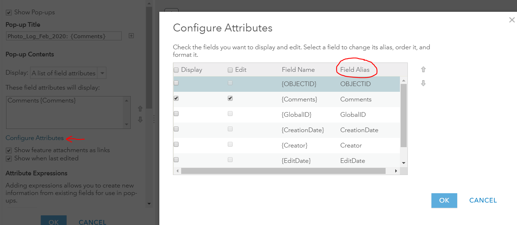Click the add field plus icon beside Pop-up Title
Screen dimensions: 517x225
pos(131,36)
